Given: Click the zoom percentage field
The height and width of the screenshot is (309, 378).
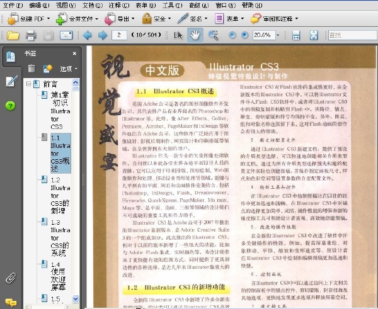Looking at the screenshot, I should tap(264, 35).
